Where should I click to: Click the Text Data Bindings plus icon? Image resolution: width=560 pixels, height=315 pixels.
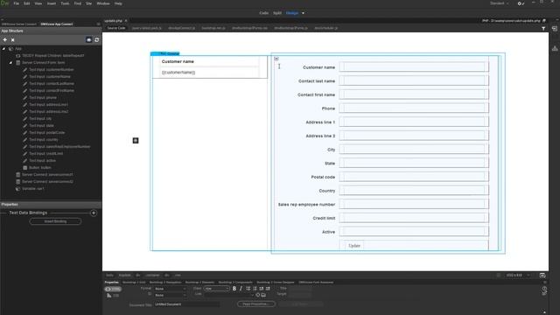coord(94,213)
